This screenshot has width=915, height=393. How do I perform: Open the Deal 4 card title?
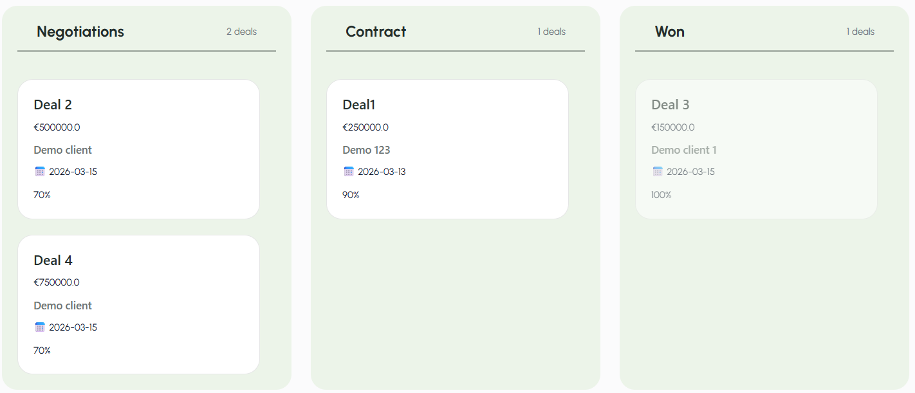[x=53, y=260]
